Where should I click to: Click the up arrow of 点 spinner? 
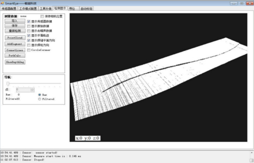coord(32,89)
